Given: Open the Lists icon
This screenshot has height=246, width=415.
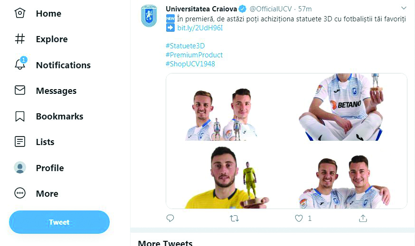Looking at the screenshot, I should 20,142.
